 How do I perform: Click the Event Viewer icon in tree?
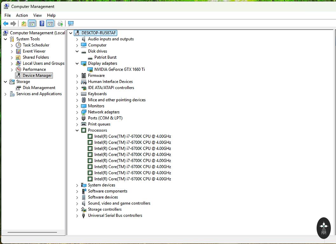click(18, 51)
